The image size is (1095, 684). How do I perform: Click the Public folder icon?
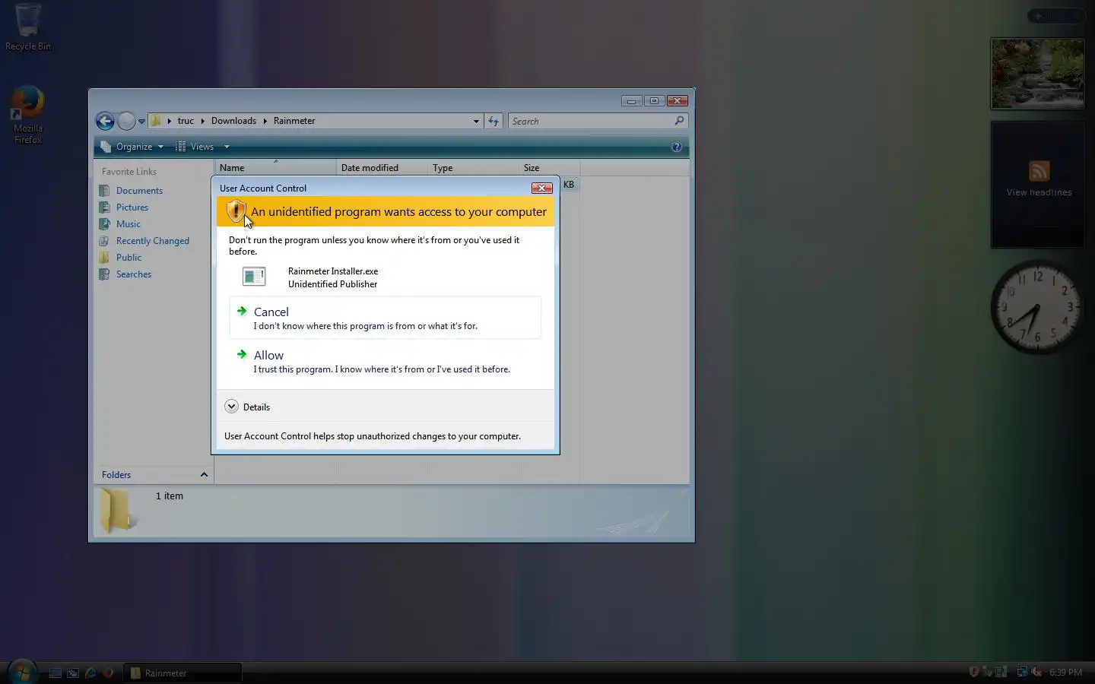point(105,257)
